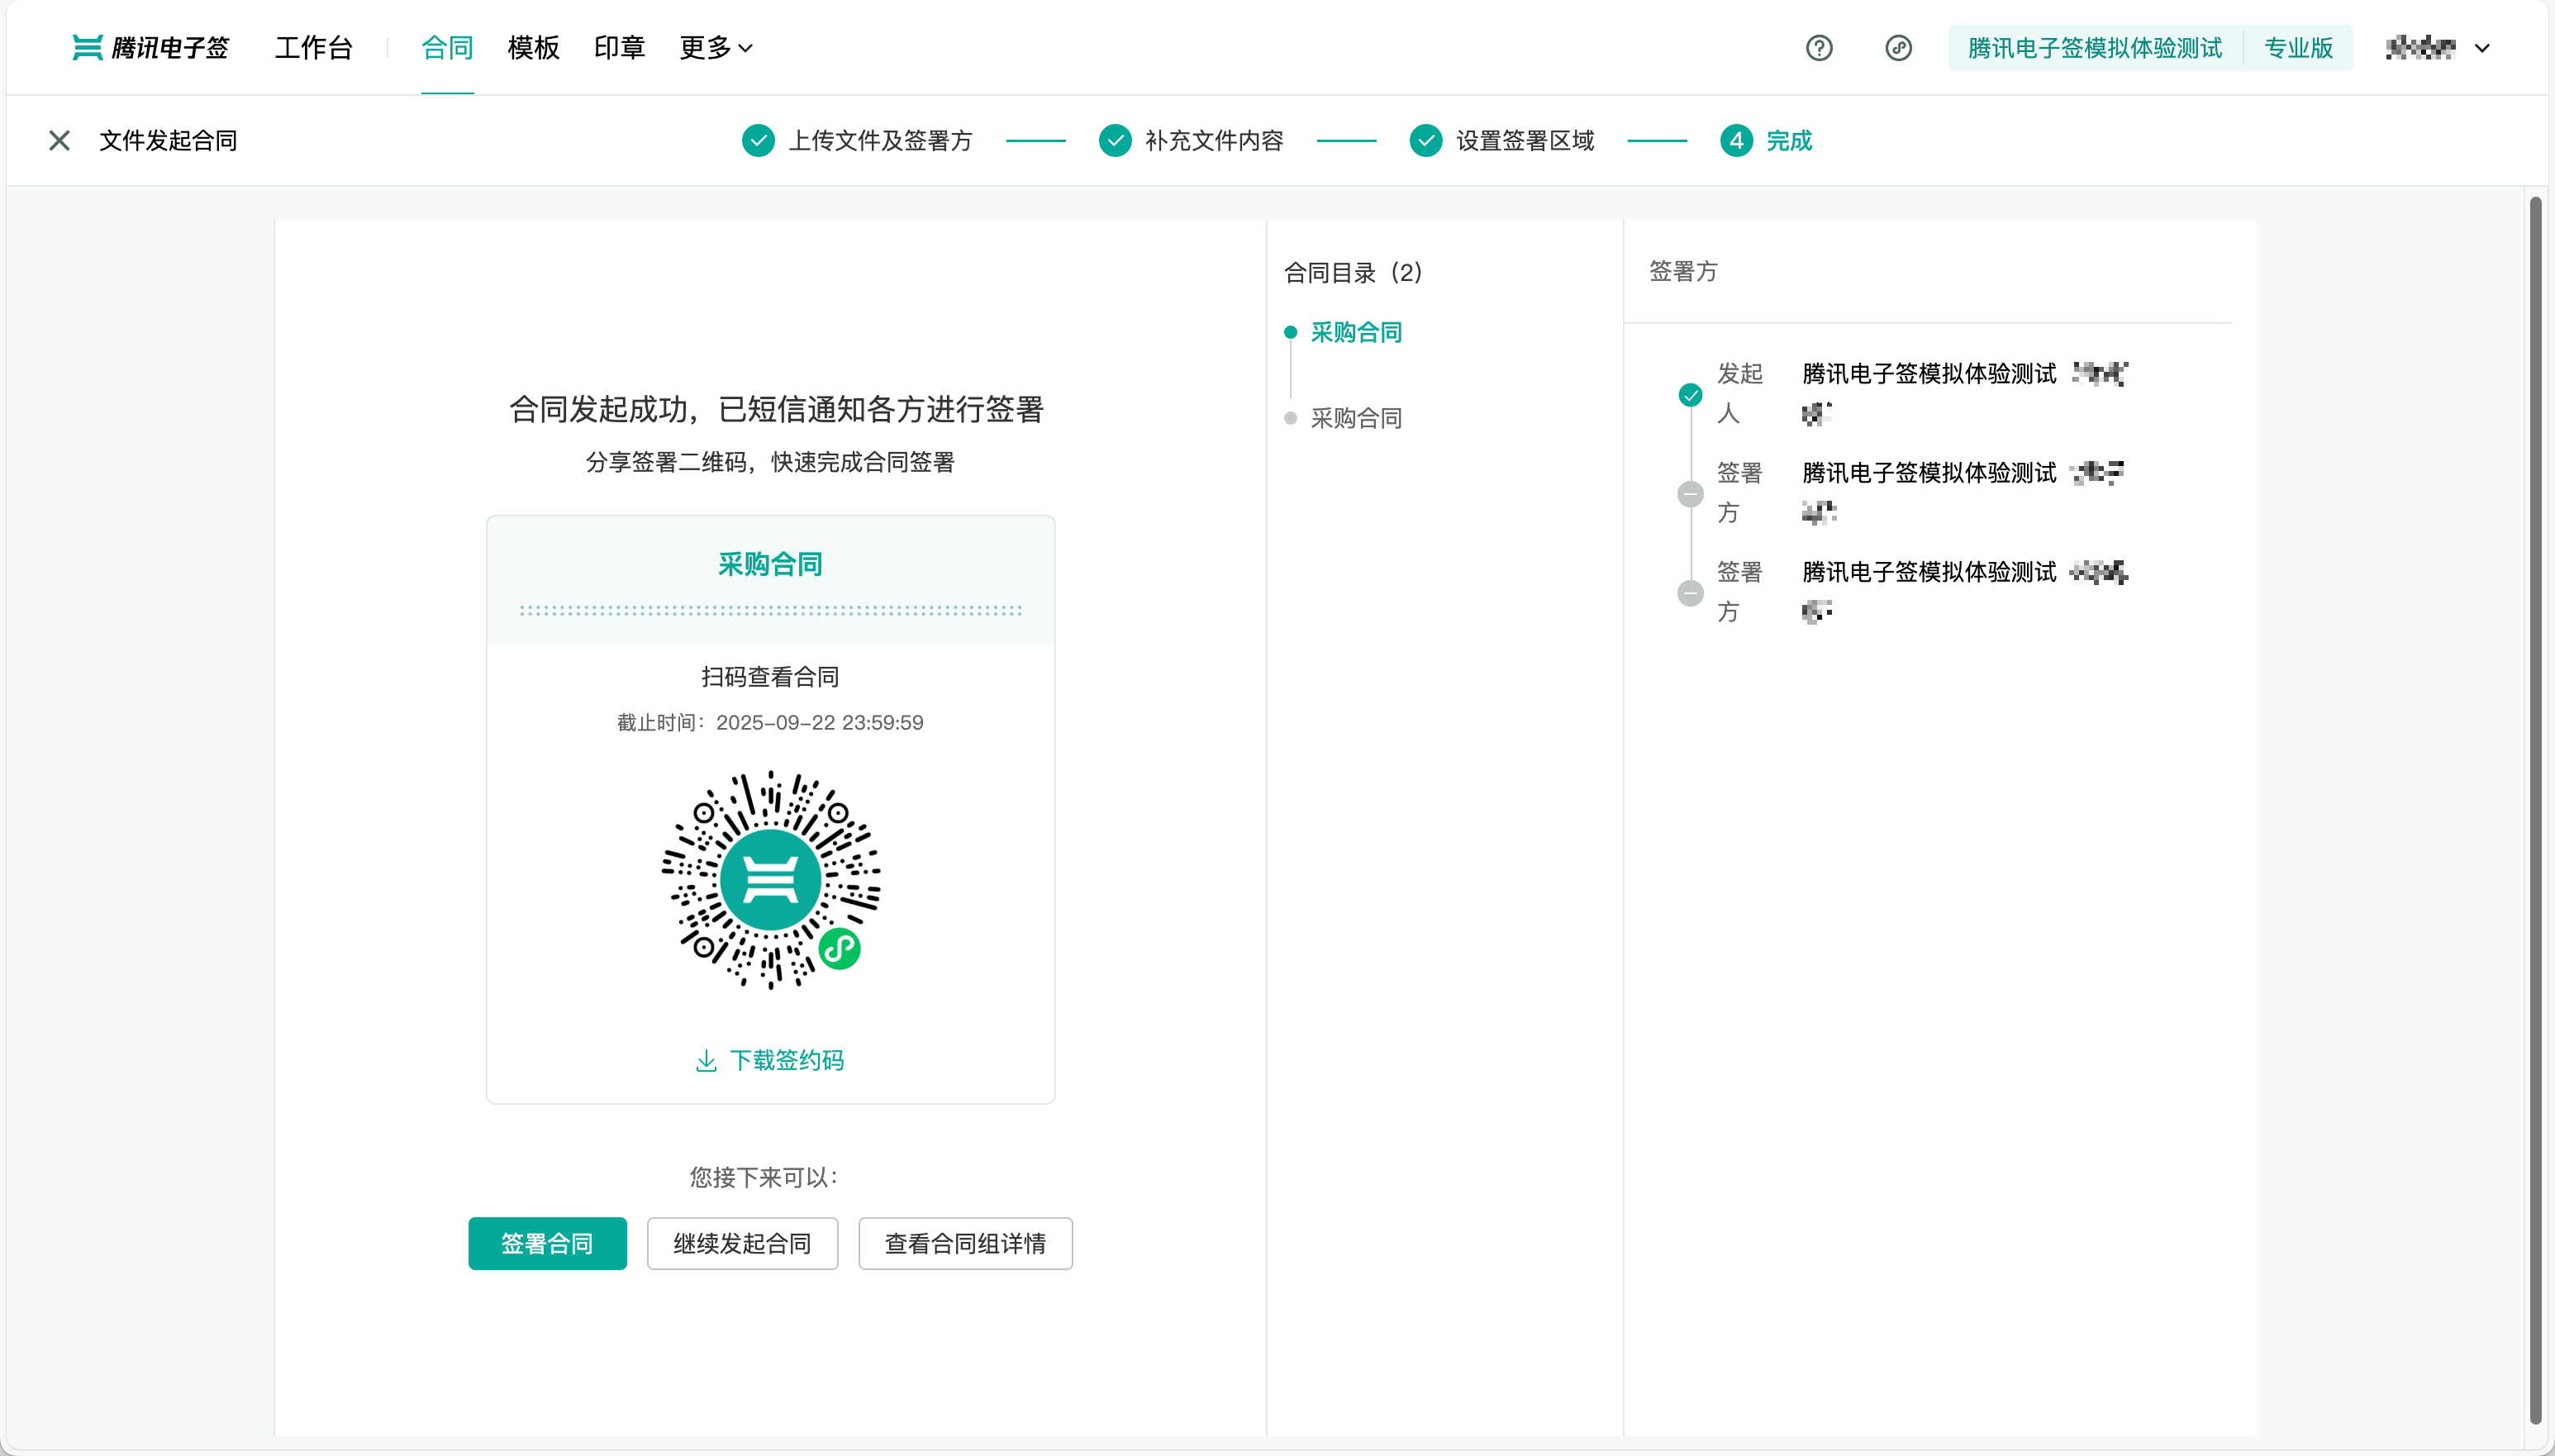Image resolution: width=2555 pixels, height=1456 pixels.
Task: Click 采购合同 title on QR card
Action: (x=770, y=564)
